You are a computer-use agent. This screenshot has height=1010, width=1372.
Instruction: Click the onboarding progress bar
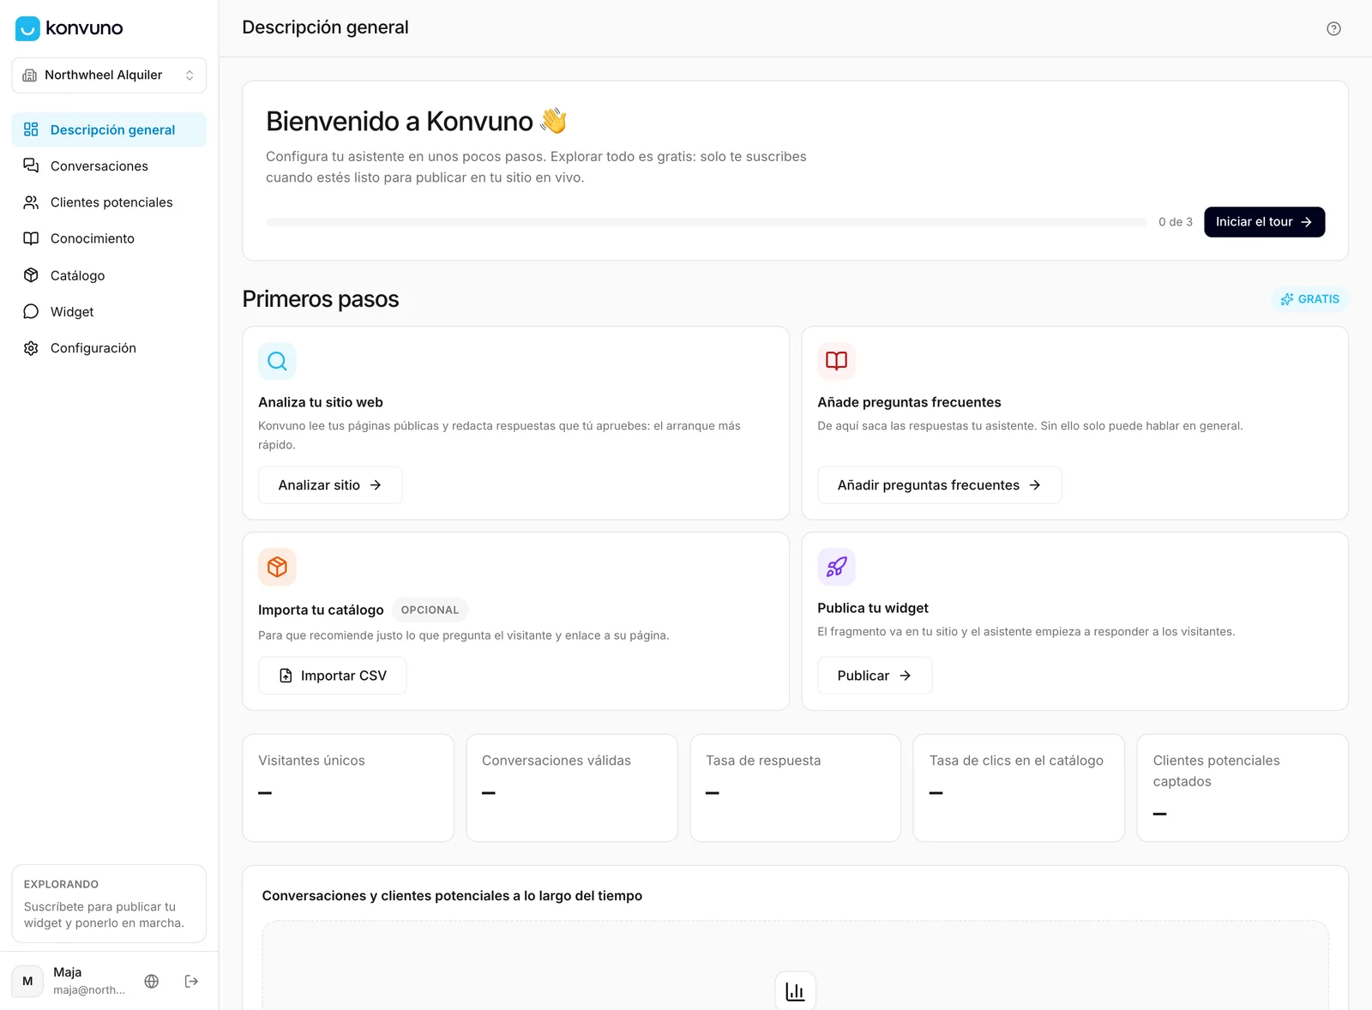coord(706,222)
